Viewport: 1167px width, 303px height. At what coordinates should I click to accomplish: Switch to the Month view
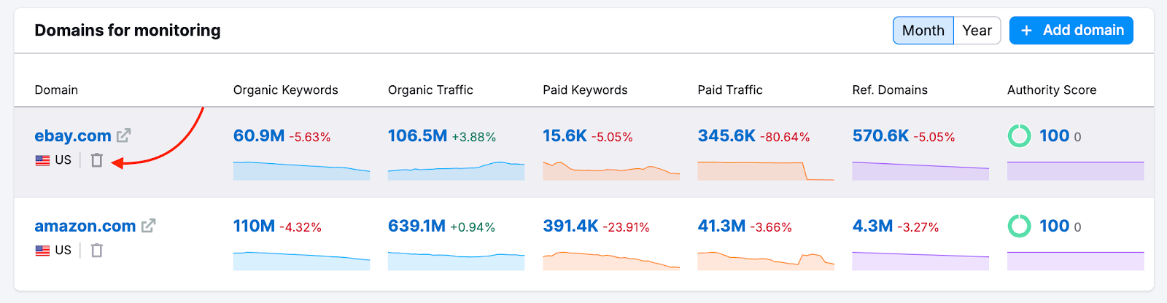pyautogui.click(x=923, y=31)
